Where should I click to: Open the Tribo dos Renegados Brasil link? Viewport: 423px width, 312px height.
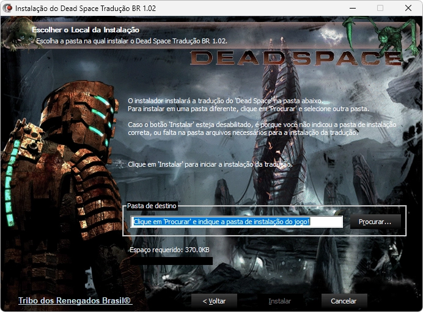pos(75,300)
